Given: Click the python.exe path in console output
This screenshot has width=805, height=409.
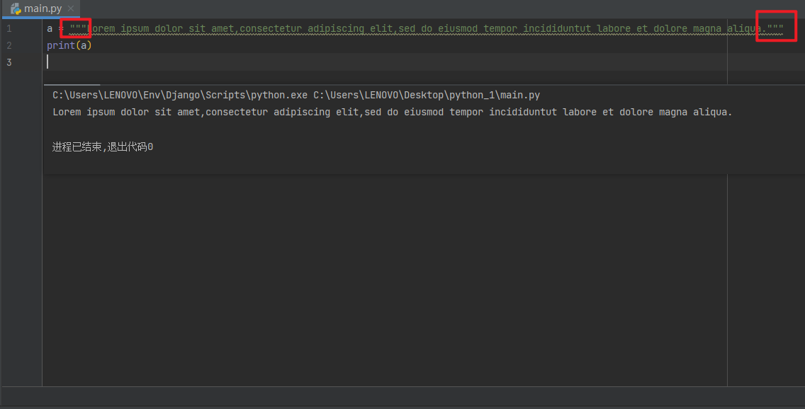Looking at the screenshot, I should [180, 96].
